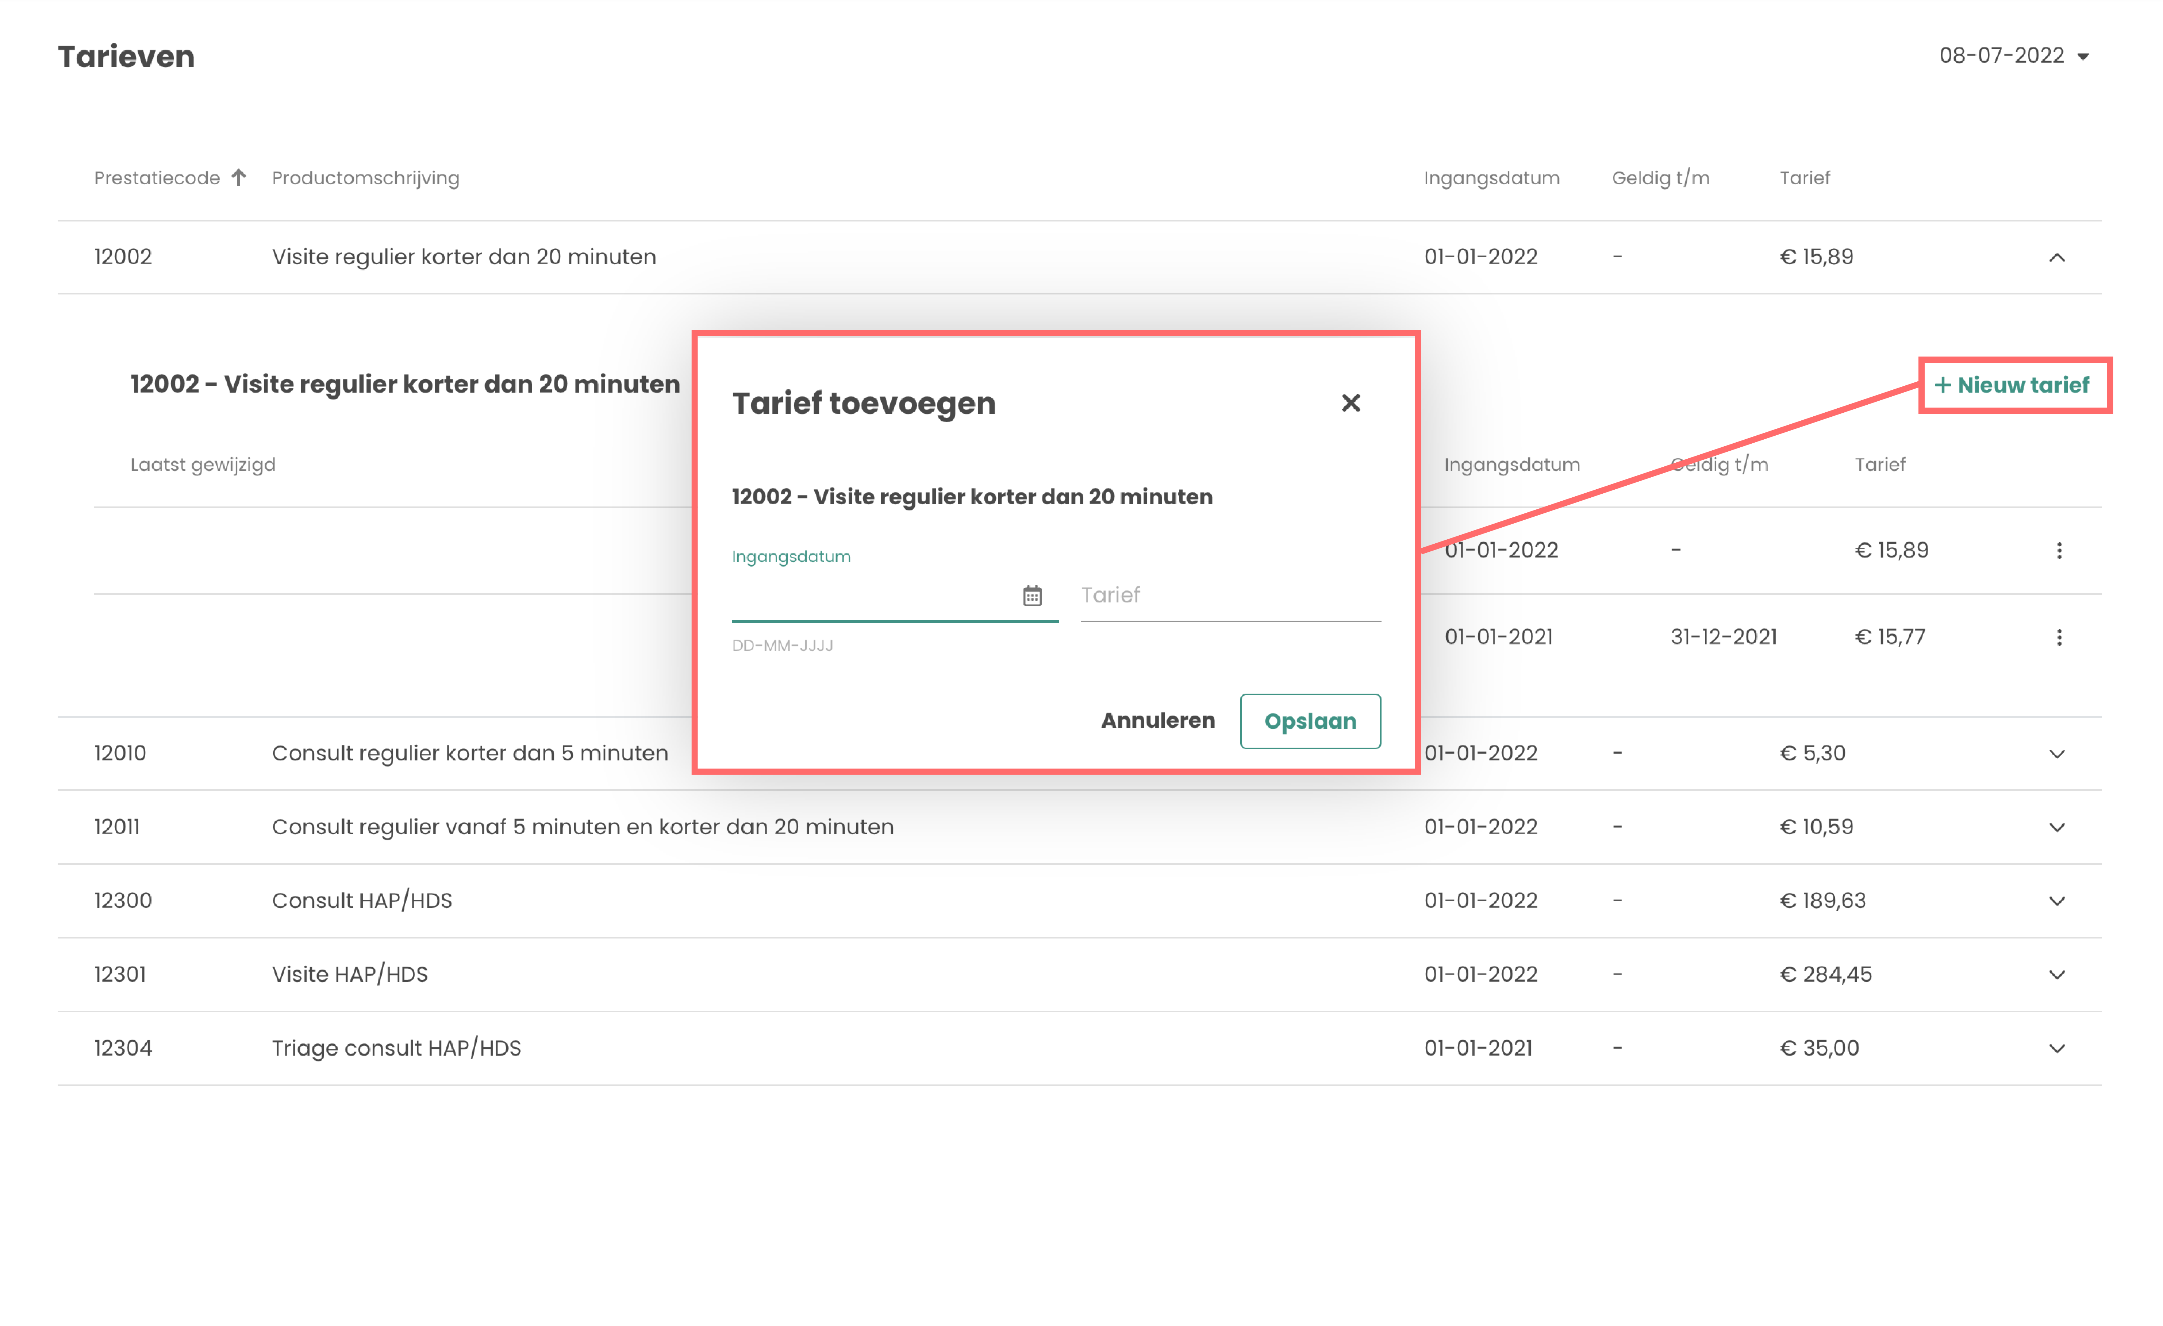The height and width of the screenshot is (1326, 2163).
Task: Expand the 12011 Consult row
Action: 2056,828
